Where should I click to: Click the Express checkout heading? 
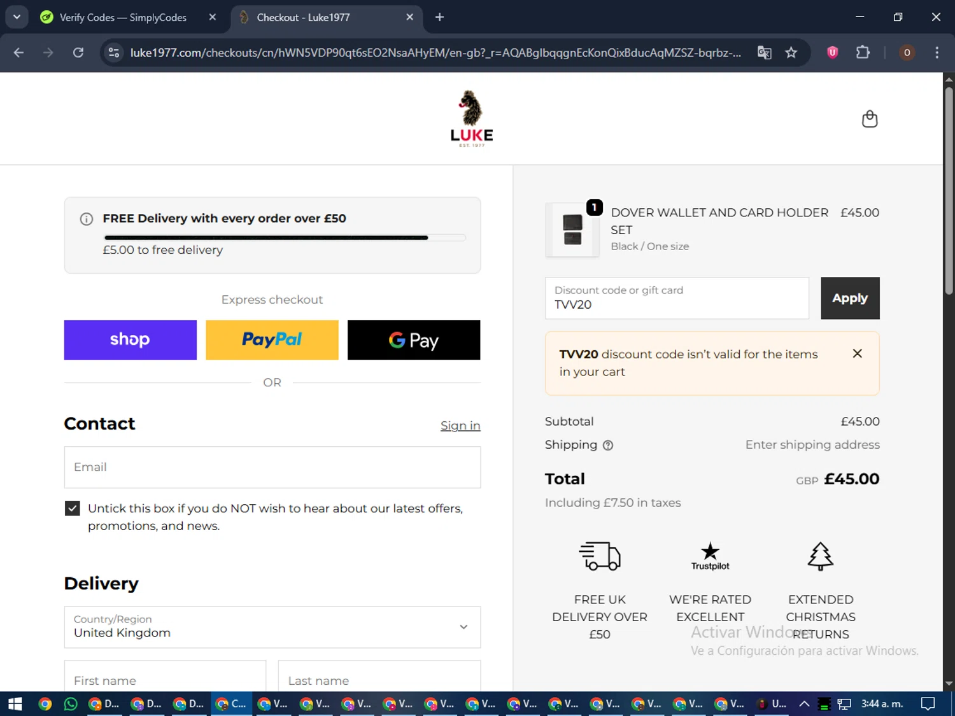(x=272, y=300)
